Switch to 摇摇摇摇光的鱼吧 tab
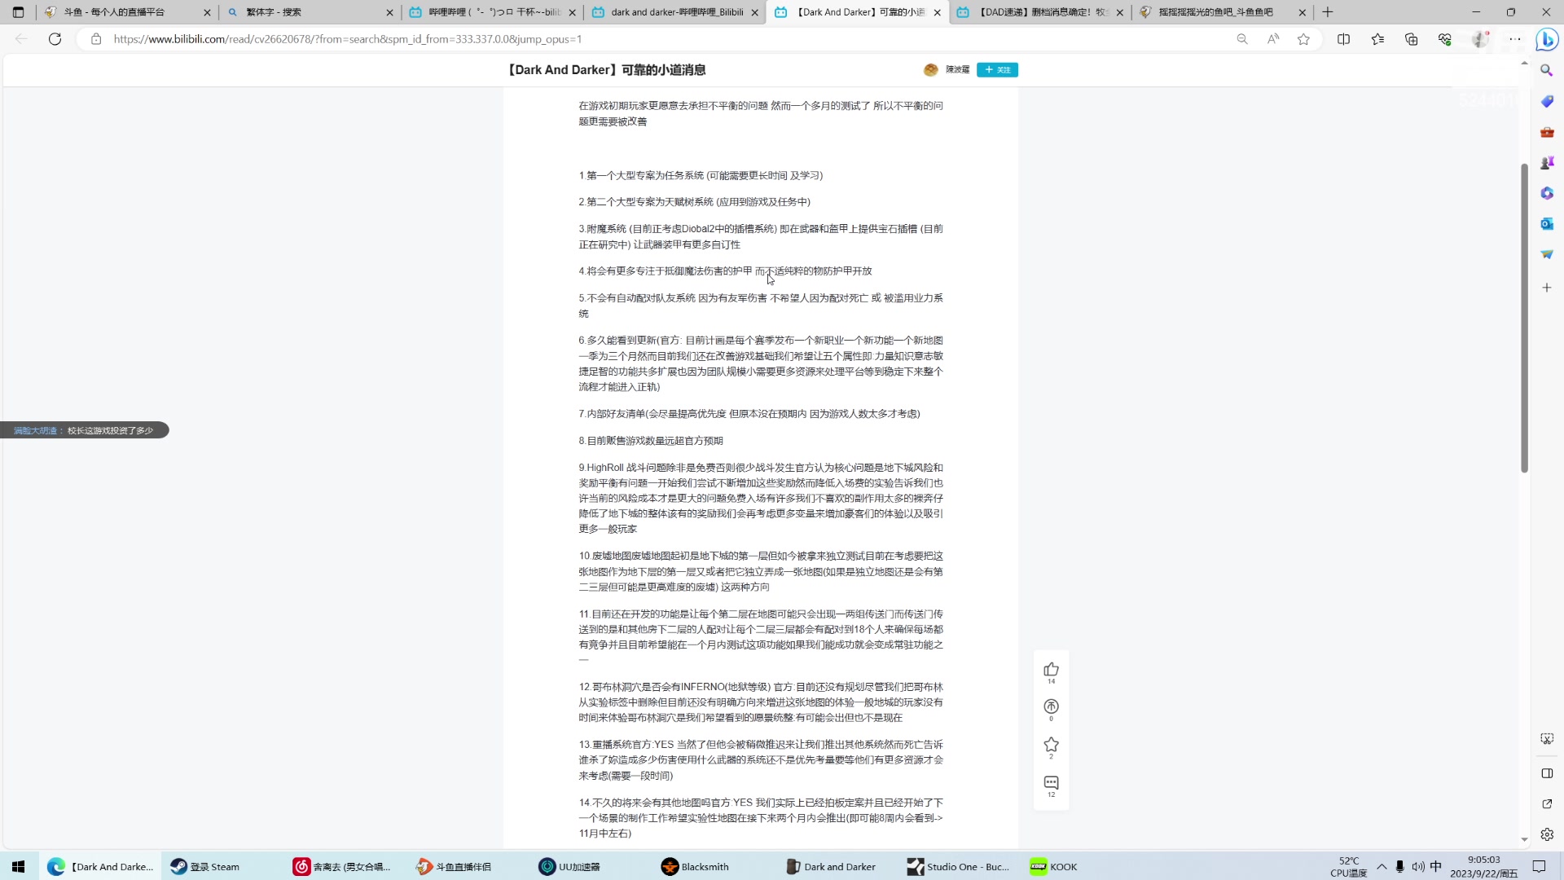The image size is (1564, 880). (x=1222, y=12)
